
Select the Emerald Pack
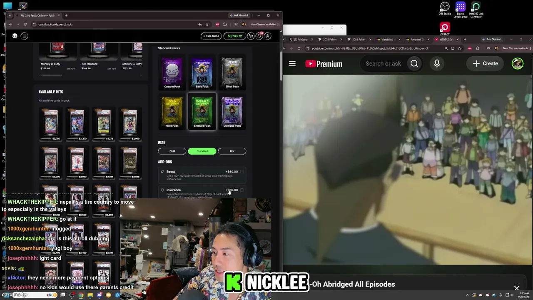click(x=202, y=112)
